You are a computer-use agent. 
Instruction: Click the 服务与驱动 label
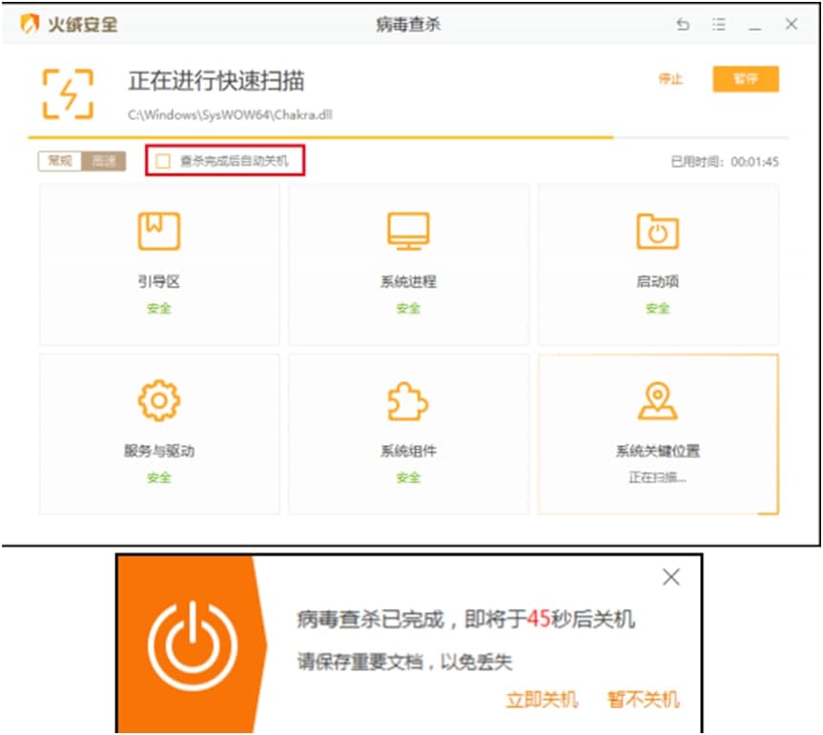tap(159, 451)
